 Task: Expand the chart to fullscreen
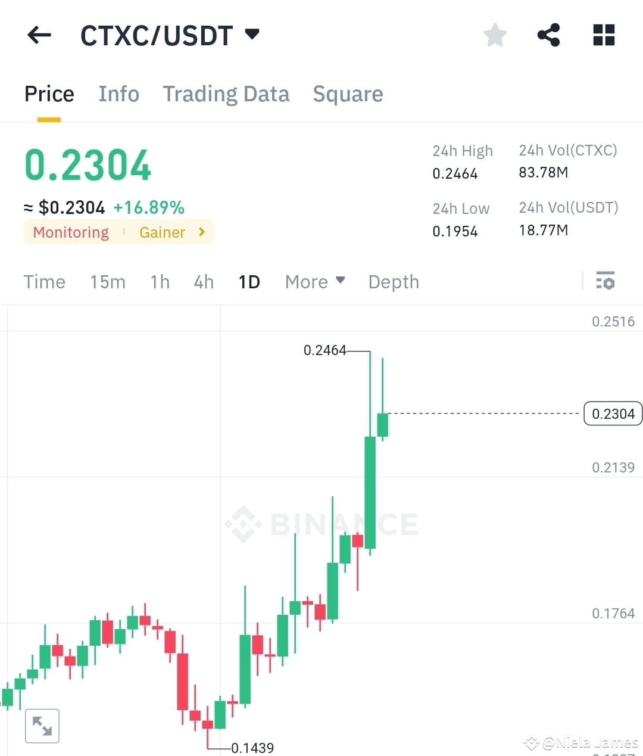(42, 726)
